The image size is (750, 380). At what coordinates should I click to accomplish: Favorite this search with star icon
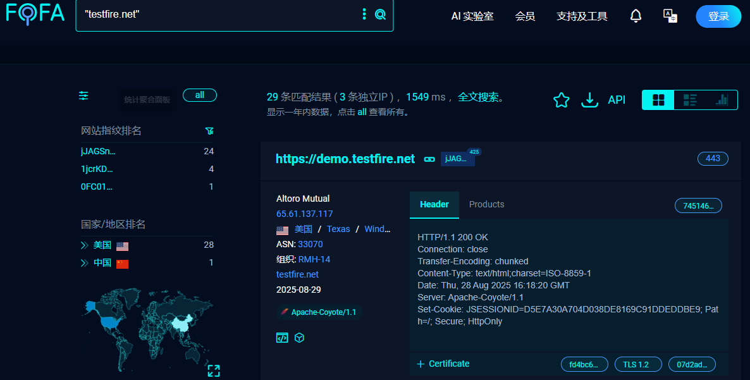pyautogui.click(x=561, y=100)
